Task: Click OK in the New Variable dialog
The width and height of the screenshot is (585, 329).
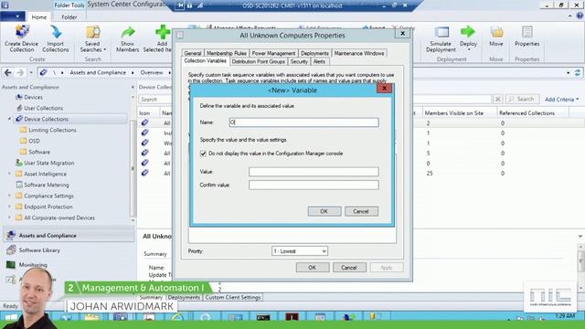Action: pyautogui.click(x=324, y=211)
